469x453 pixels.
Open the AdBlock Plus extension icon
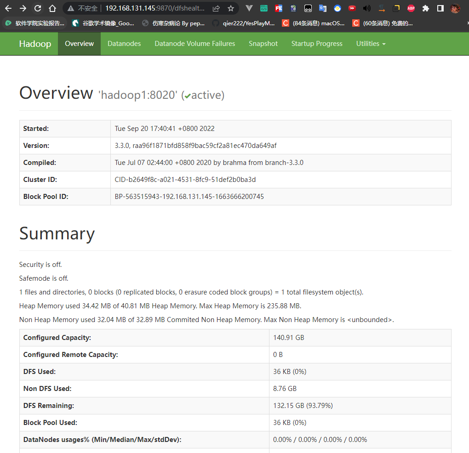coord(411,8)
